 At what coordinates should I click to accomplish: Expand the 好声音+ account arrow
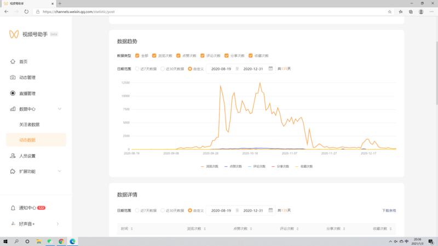click(x=58, y=224)
